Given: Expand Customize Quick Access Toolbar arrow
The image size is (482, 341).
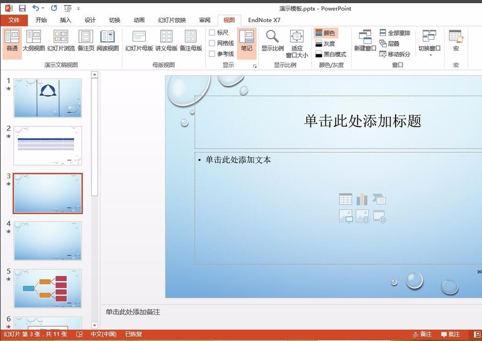Looking at the screenshot, I should click(x=78, y=9).
